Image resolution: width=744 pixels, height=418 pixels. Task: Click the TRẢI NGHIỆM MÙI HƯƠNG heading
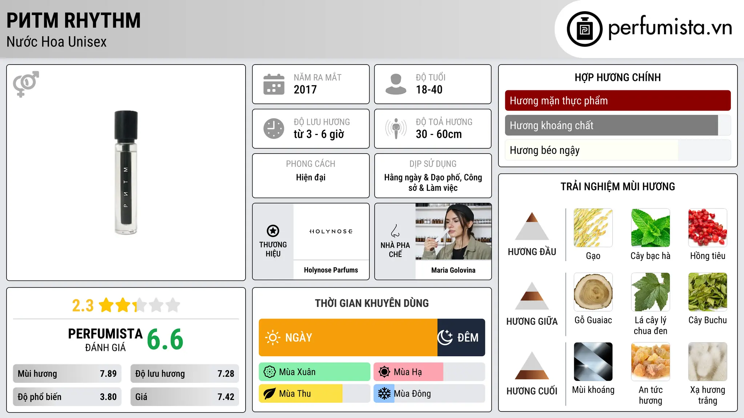[x=618, y=187]
